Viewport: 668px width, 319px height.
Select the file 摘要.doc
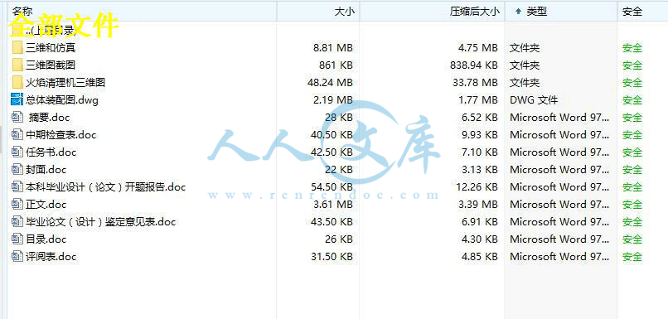pyautogui.click(x=50, y=117)
